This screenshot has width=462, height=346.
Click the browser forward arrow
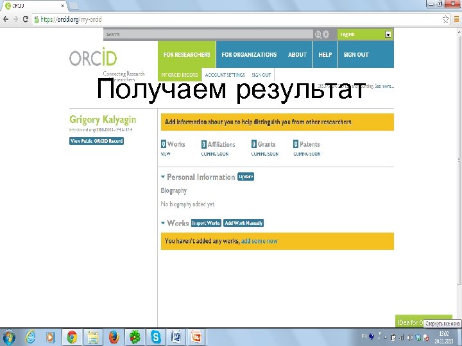point(15,19)
